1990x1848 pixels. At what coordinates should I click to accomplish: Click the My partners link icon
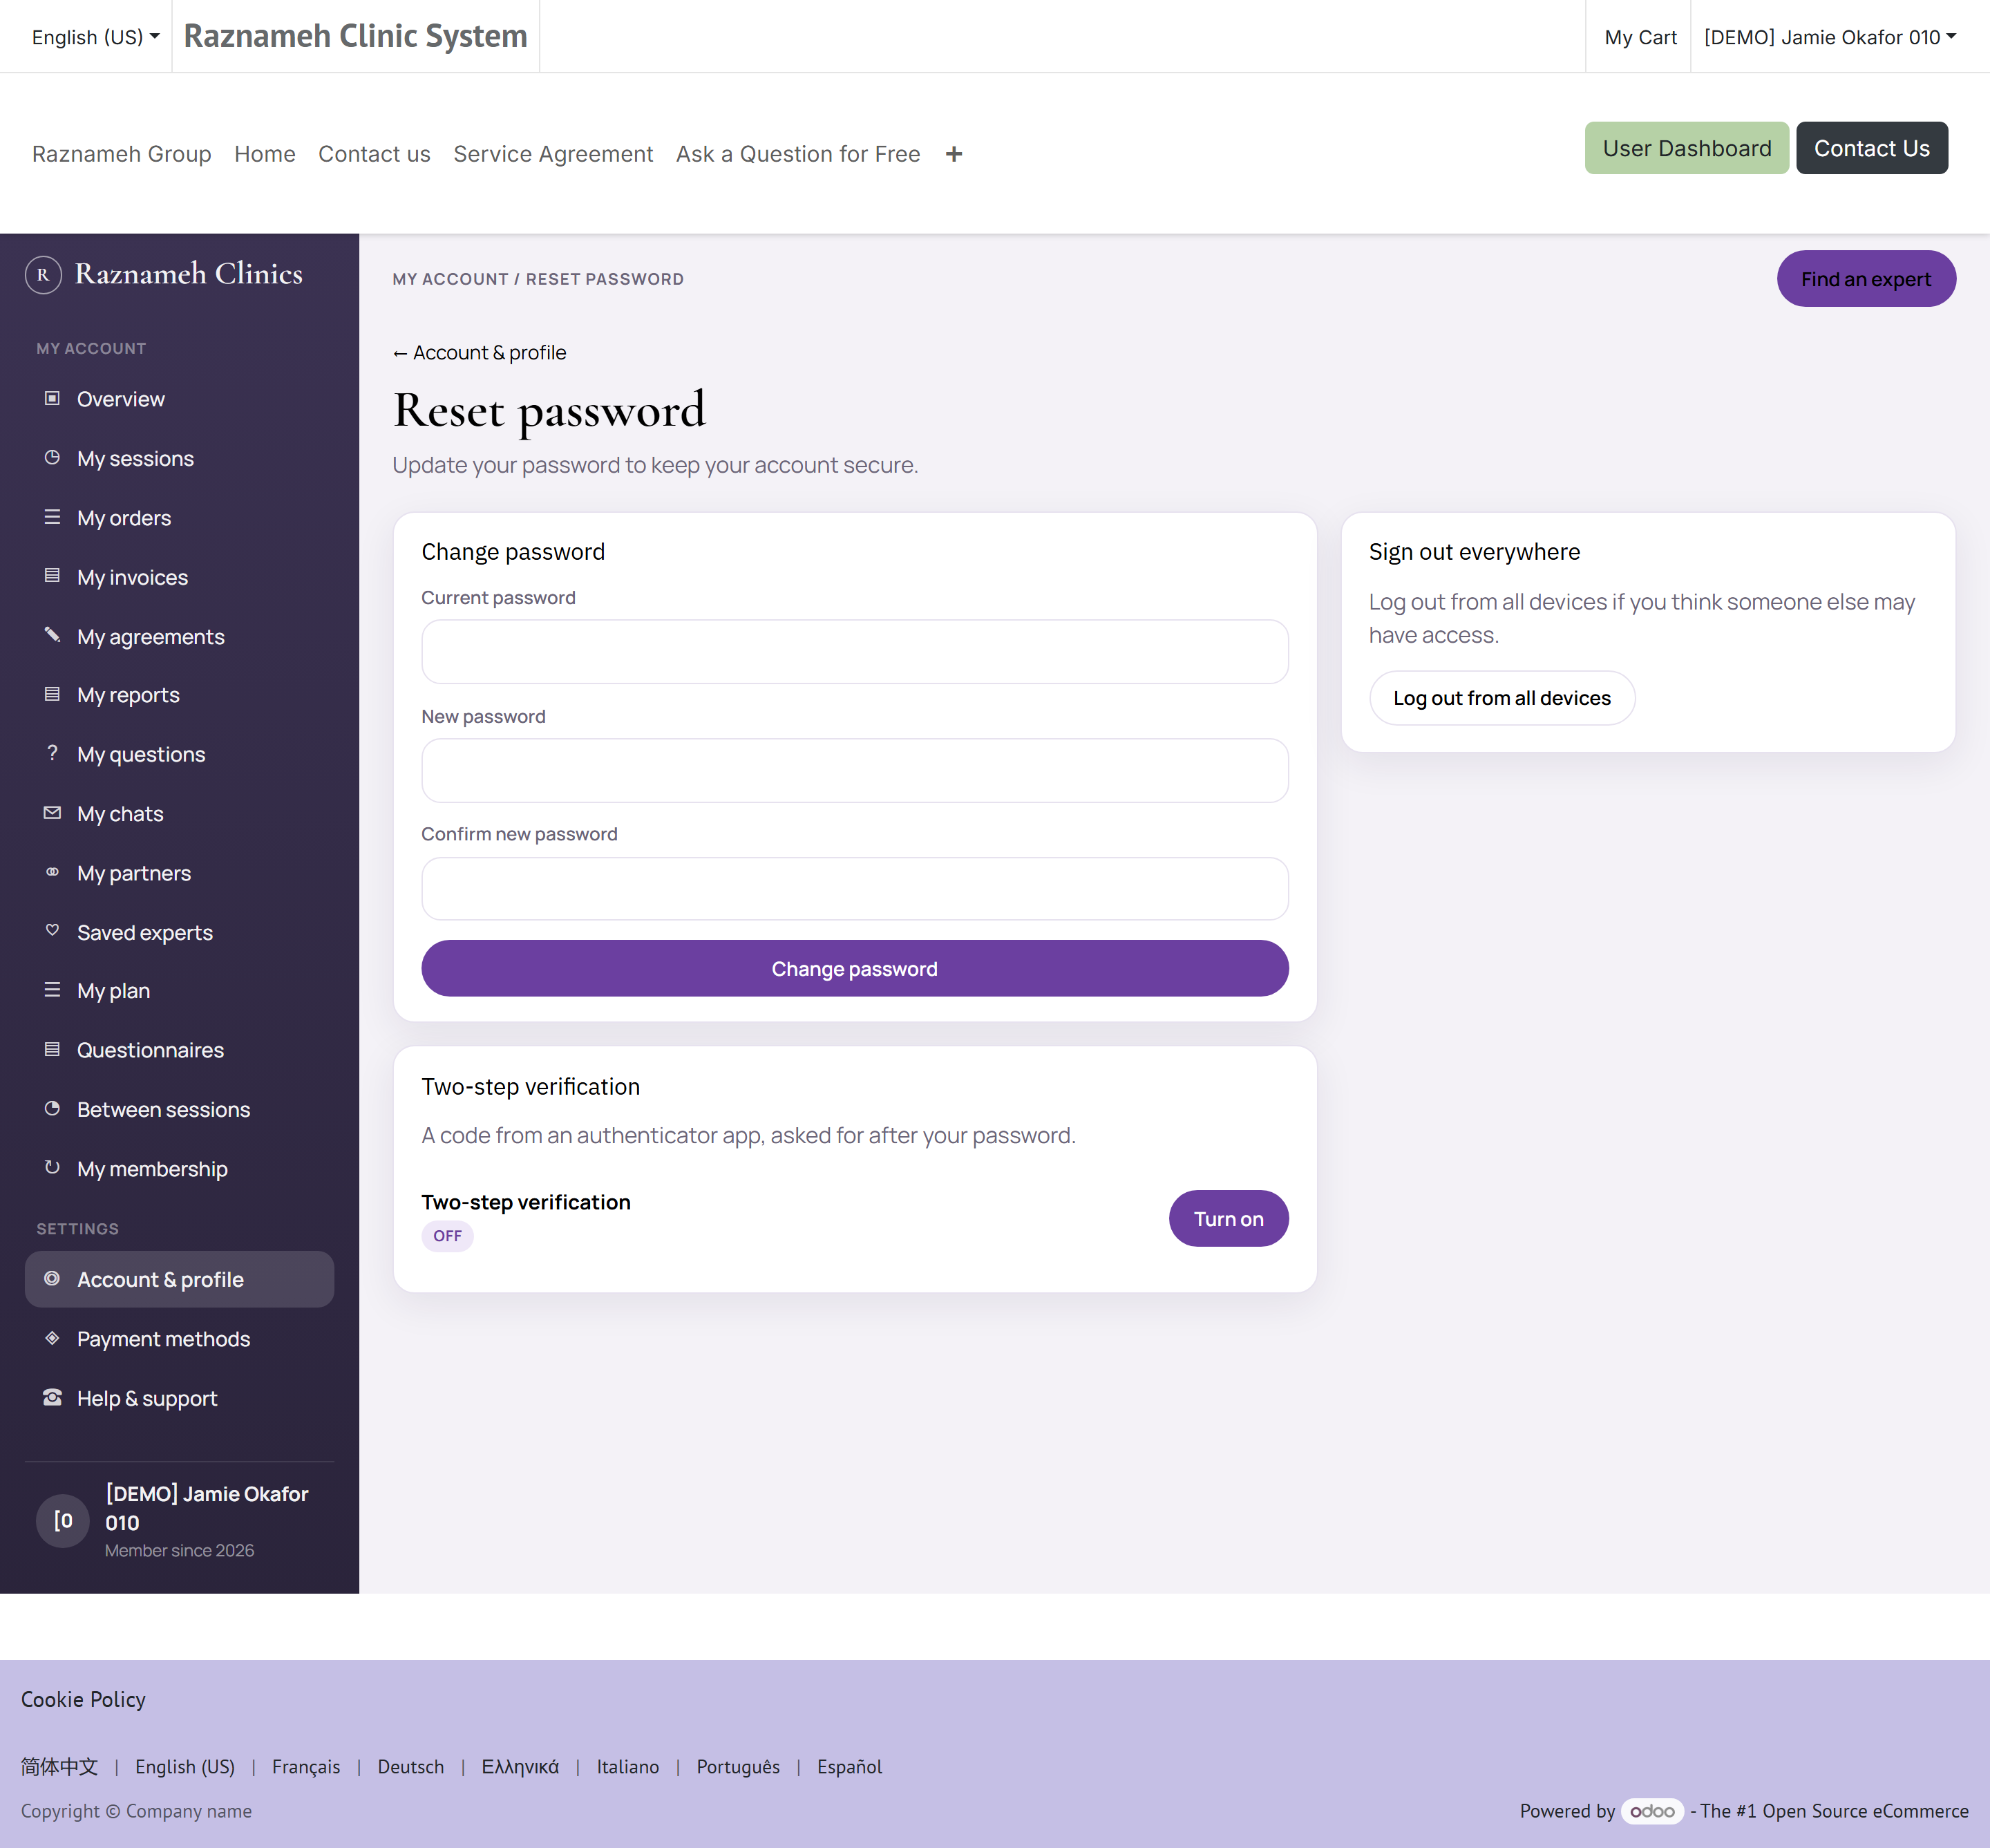52,872
